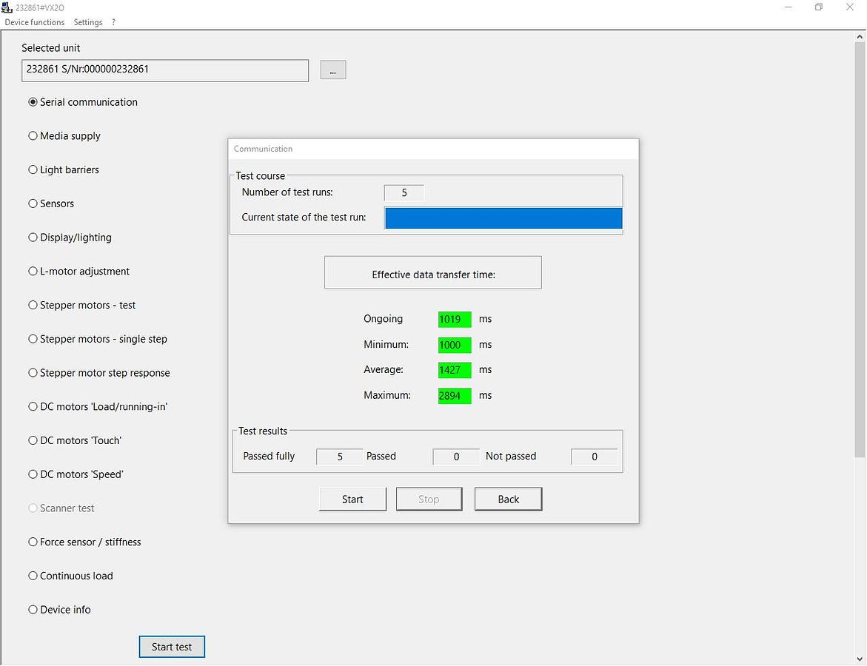Select Stepper motors - single step
The height and width of the screenshot is (666, 867).
33,339
